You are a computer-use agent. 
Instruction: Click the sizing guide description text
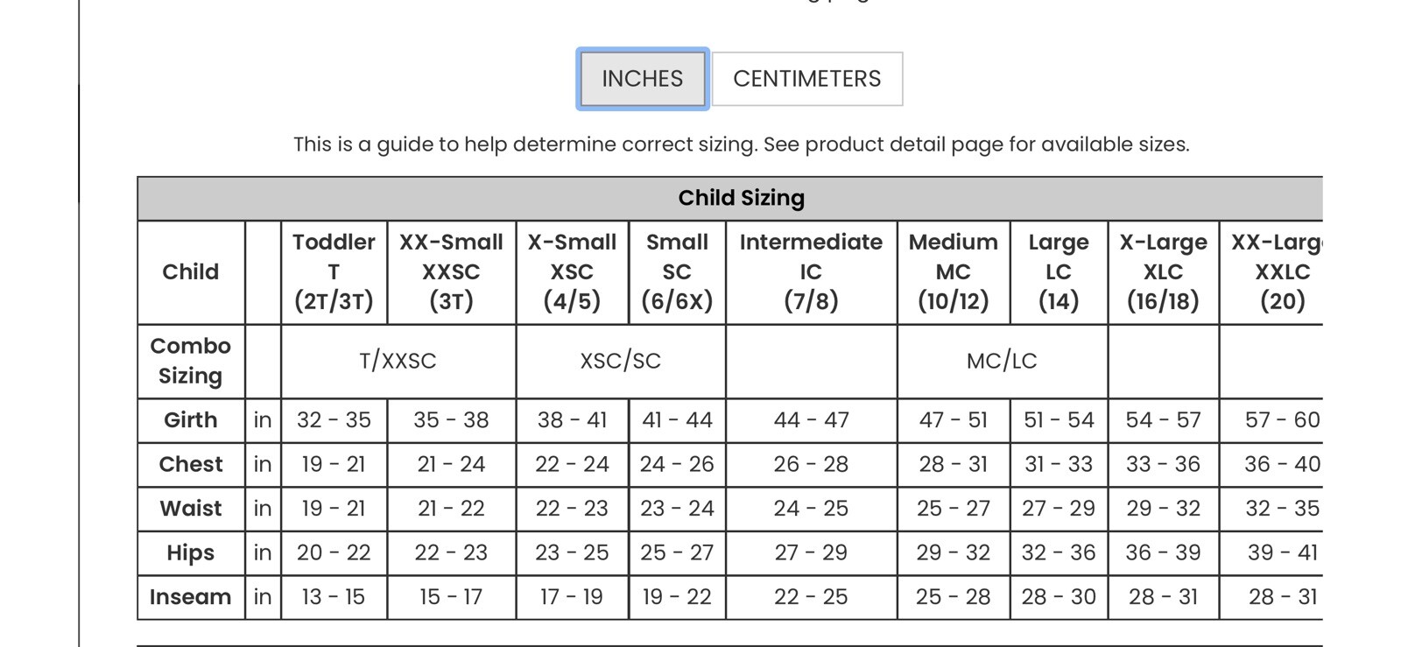pyautogui.click(x=741, y=144)
